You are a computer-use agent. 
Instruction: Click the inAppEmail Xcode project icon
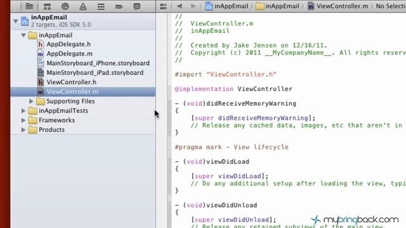pyautogui.click(x=25, y=21)
